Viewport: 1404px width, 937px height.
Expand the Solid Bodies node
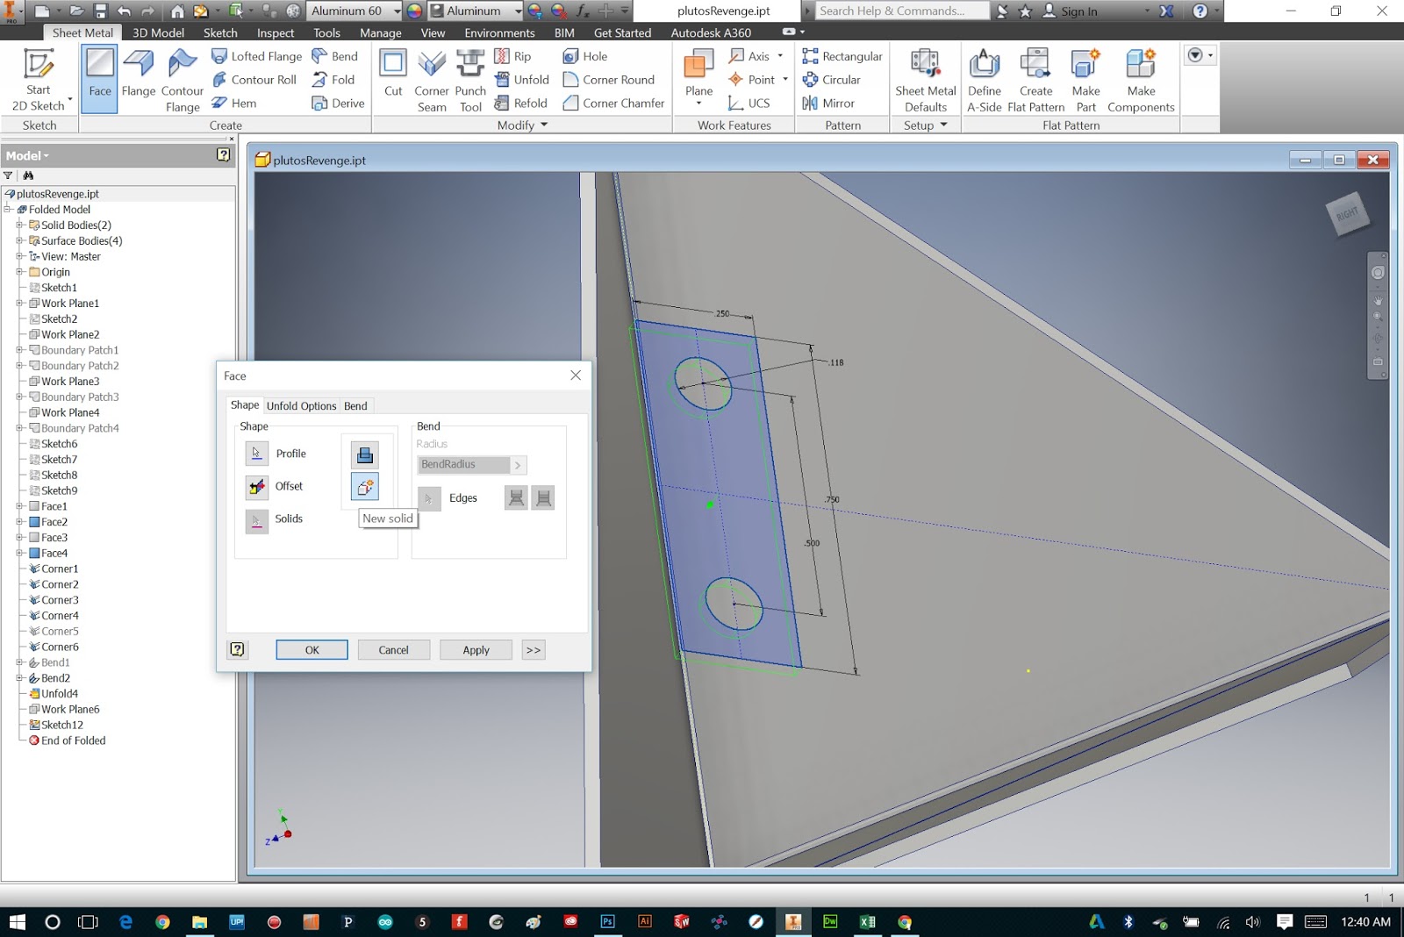click(21, 225)
